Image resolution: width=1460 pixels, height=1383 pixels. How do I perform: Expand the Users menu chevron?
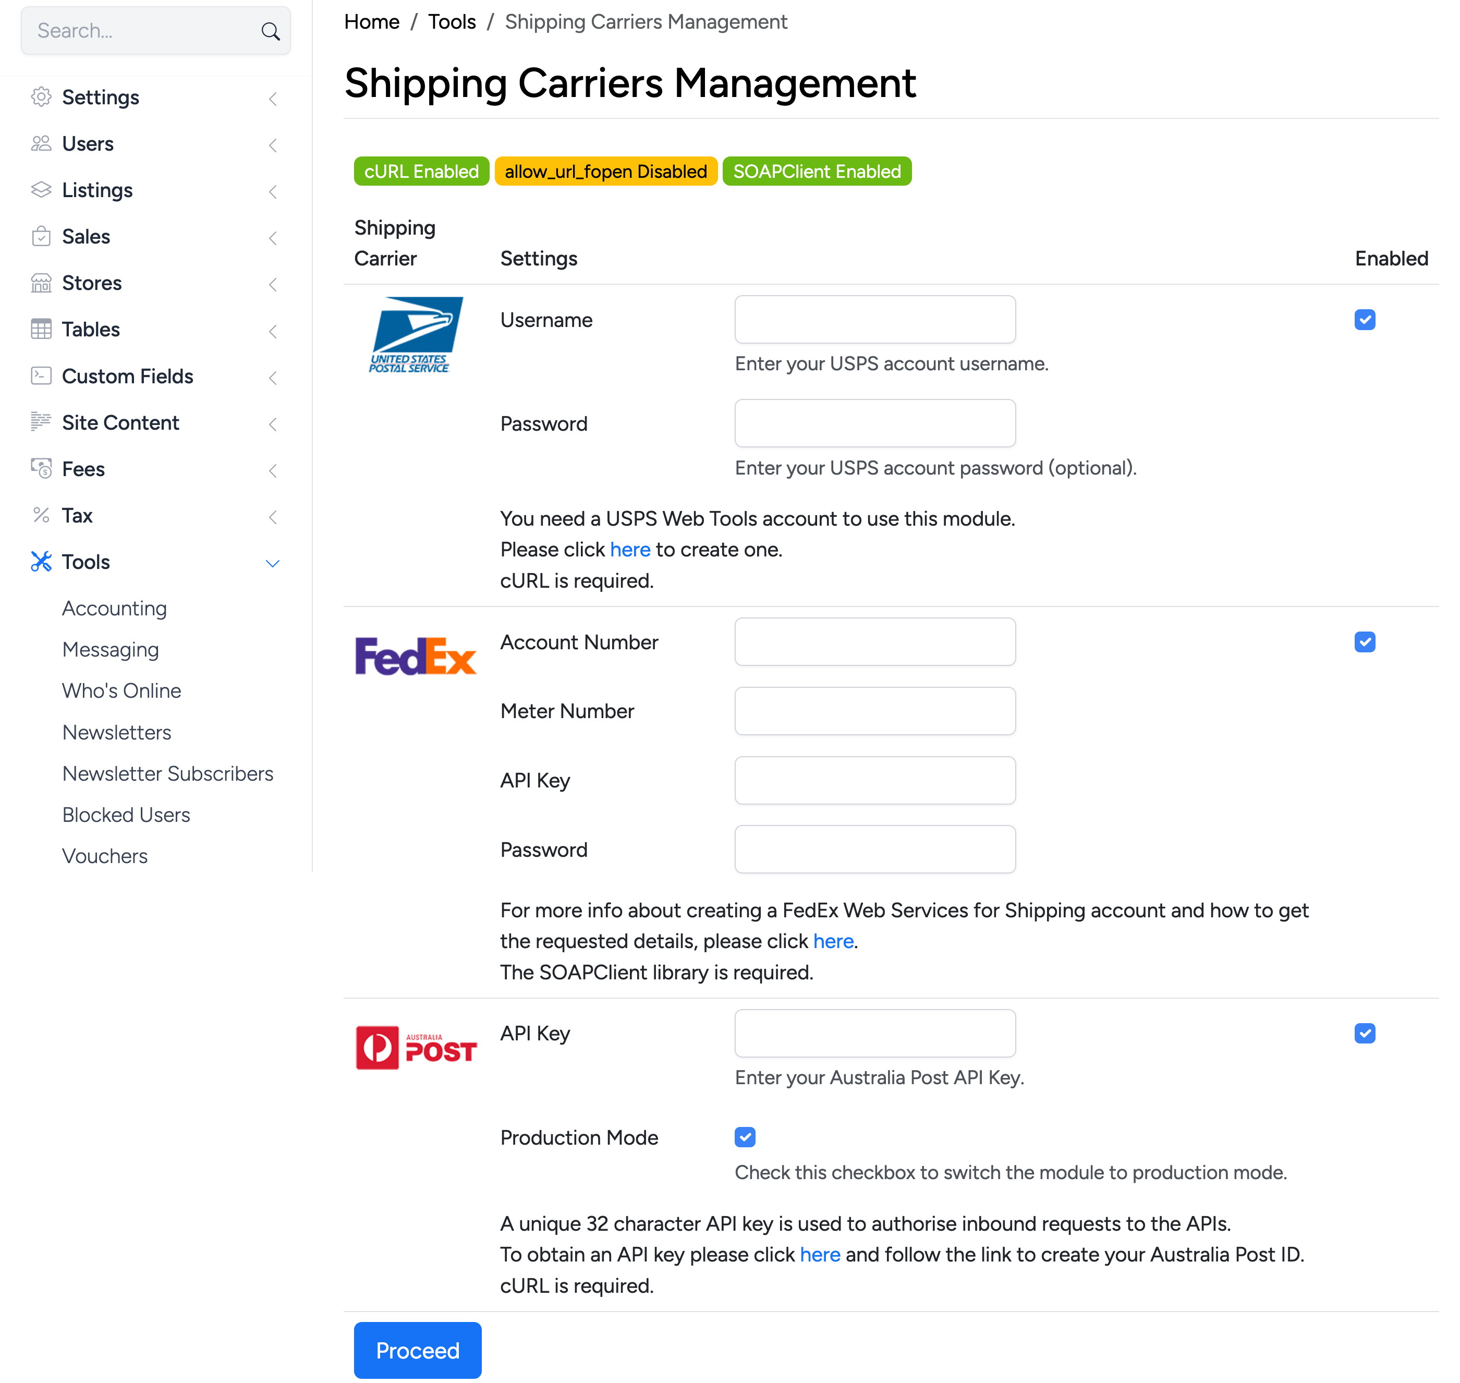(x=273, y=145)
